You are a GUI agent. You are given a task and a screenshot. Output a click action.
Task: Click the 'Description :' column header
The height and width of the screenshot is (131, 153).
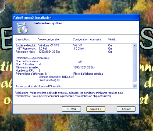(x=23, y=39)
